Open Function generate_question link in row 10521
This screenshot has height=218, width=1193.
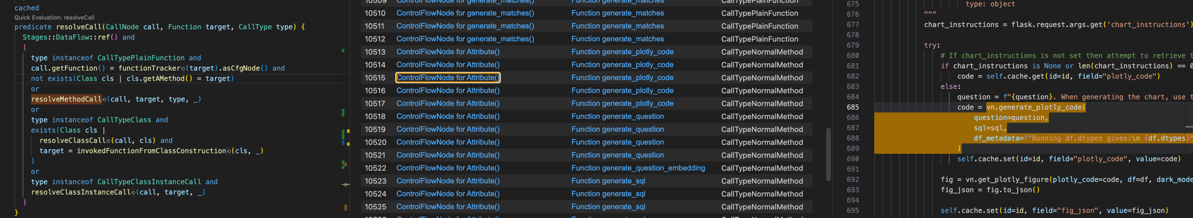tap(617, 155)
